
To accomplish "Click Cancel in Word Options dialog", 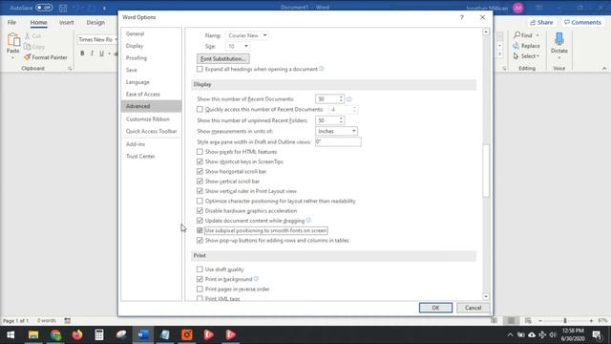I will tap(474, 308).
